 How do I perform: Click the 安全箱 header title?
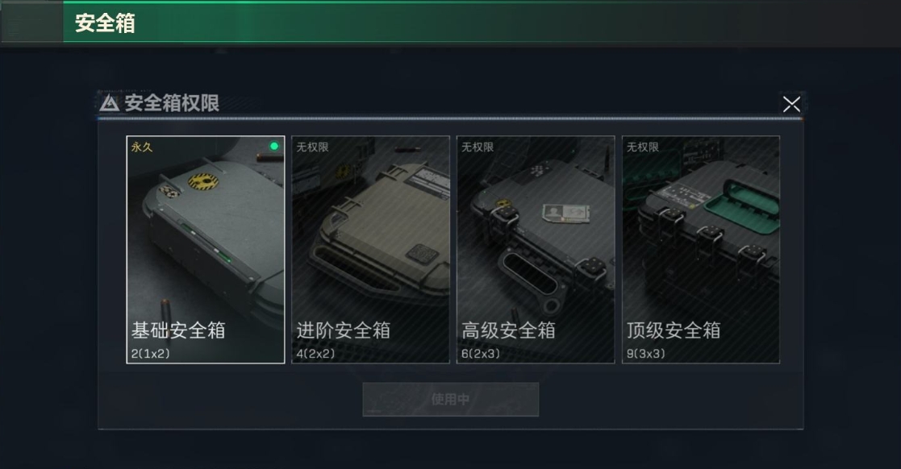pos(105,23)
